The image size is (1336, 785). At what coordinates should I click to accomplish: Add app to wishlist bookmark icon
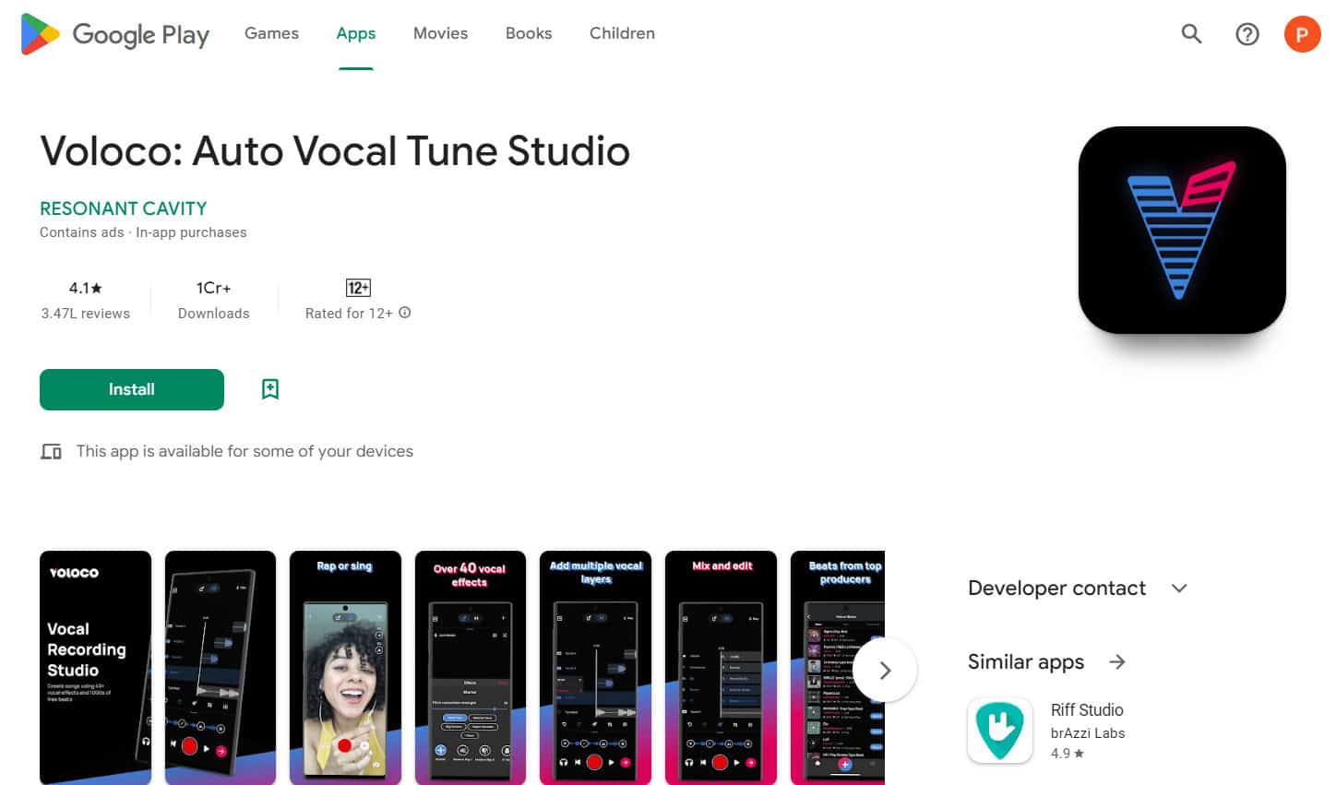click(269, 389)
